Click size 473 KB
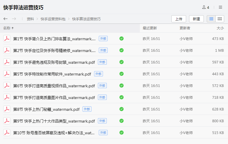This screenshot has width=228, height=144. point(218,39)
